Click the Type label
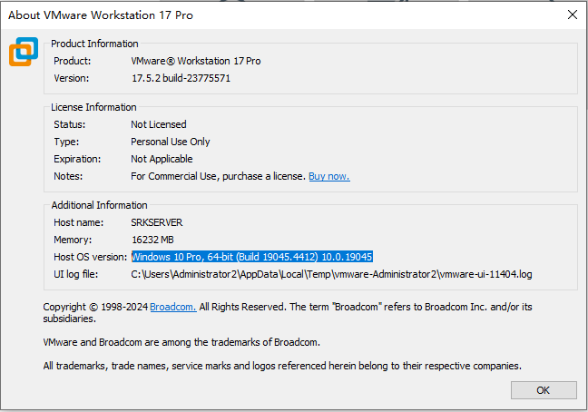Image resolution: width=588 pixels, height=412 pixels. pyautogui.click(x=66, y=142)
